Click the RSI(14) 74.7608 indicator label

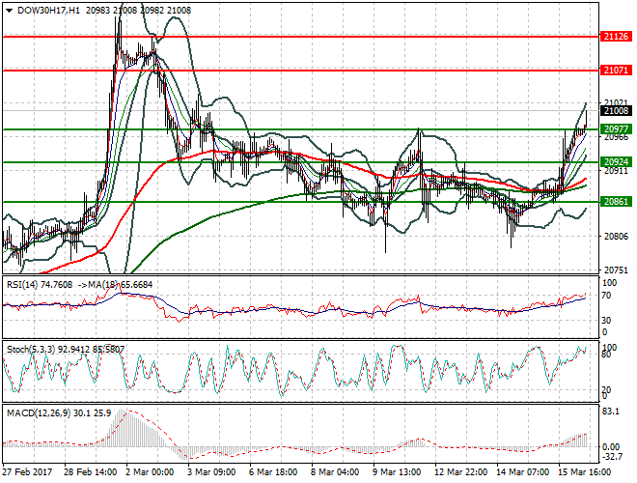point(40,285)
